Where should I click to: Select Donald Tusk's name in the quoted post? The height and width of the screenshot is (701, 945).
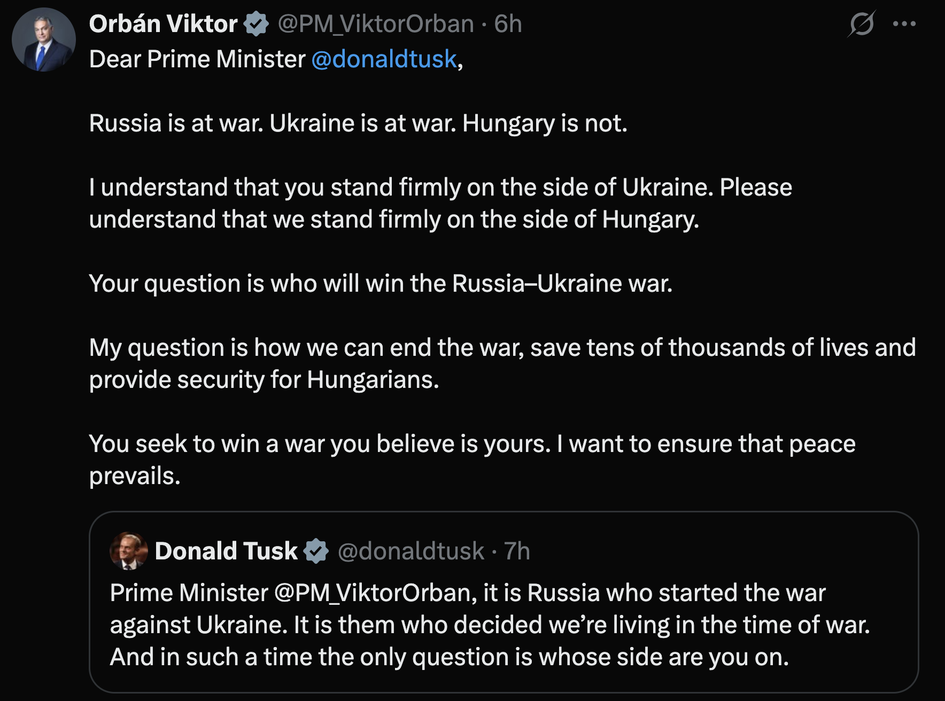tap(226, 551)
